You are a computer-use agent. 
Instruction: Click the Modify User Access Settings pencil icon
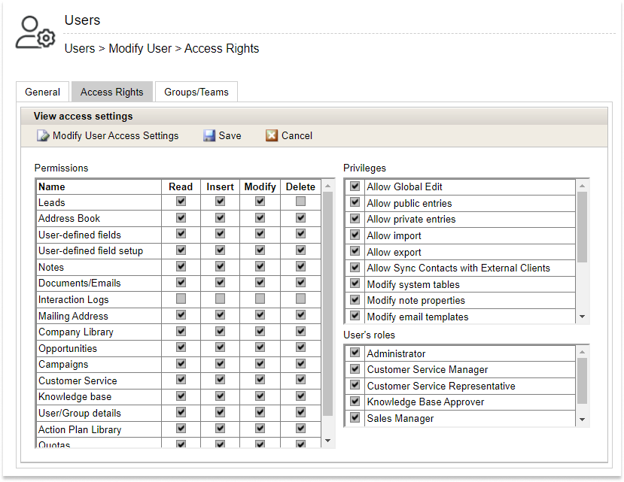pyautogui.click(x=43, y=136)
